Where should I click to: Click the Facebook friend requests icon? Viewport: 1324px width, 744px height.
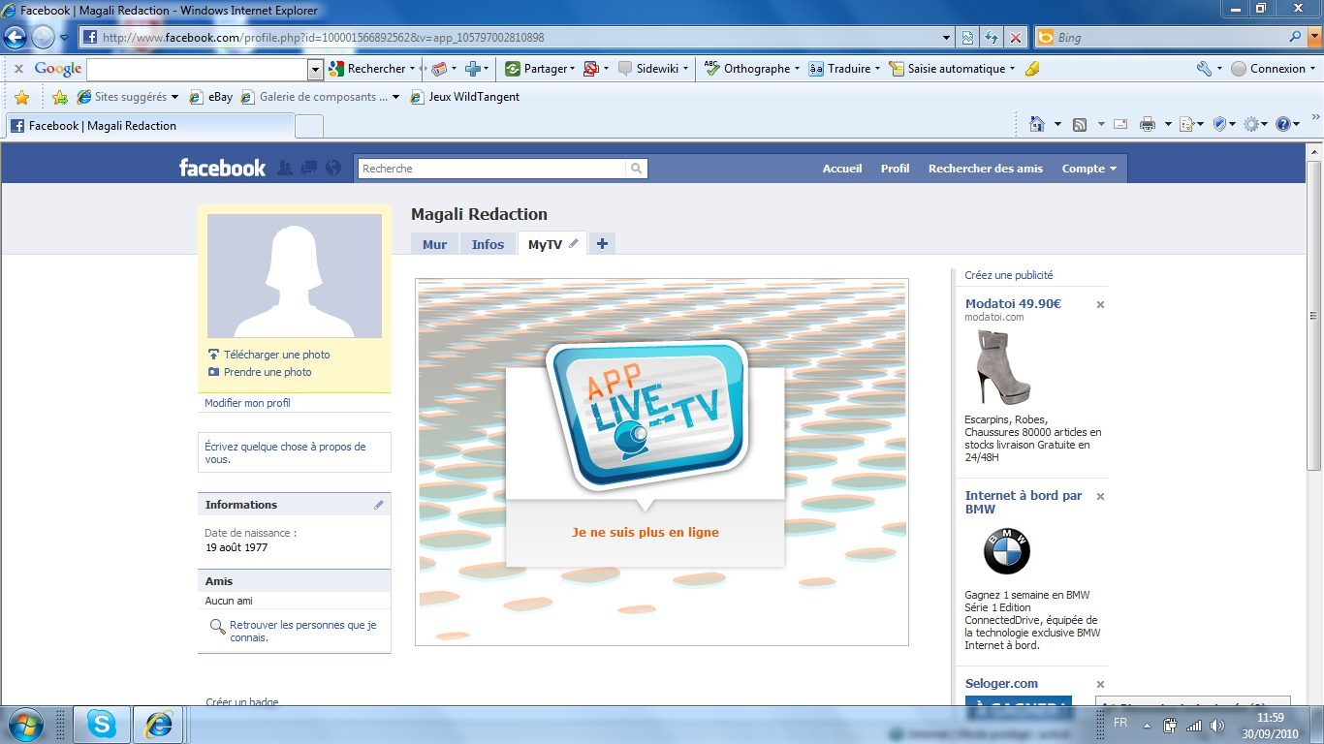click(x=284, y=168)
